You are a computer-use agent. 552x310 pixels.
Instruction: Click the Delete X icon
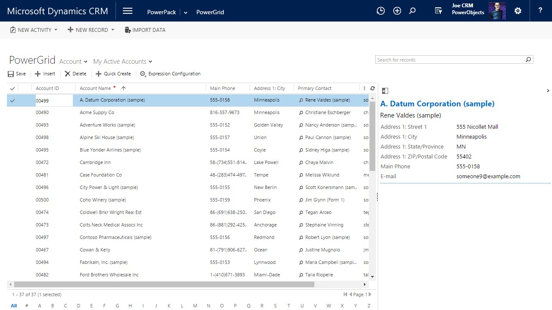point(67,74)
